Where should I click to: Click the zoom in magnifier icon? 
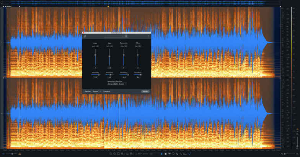111,154
